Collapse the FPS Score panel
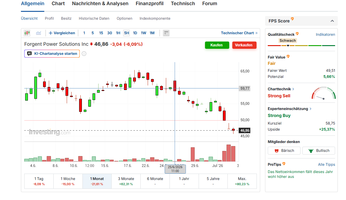Screen dimensions: 346x200 click(x=332, y=21)
